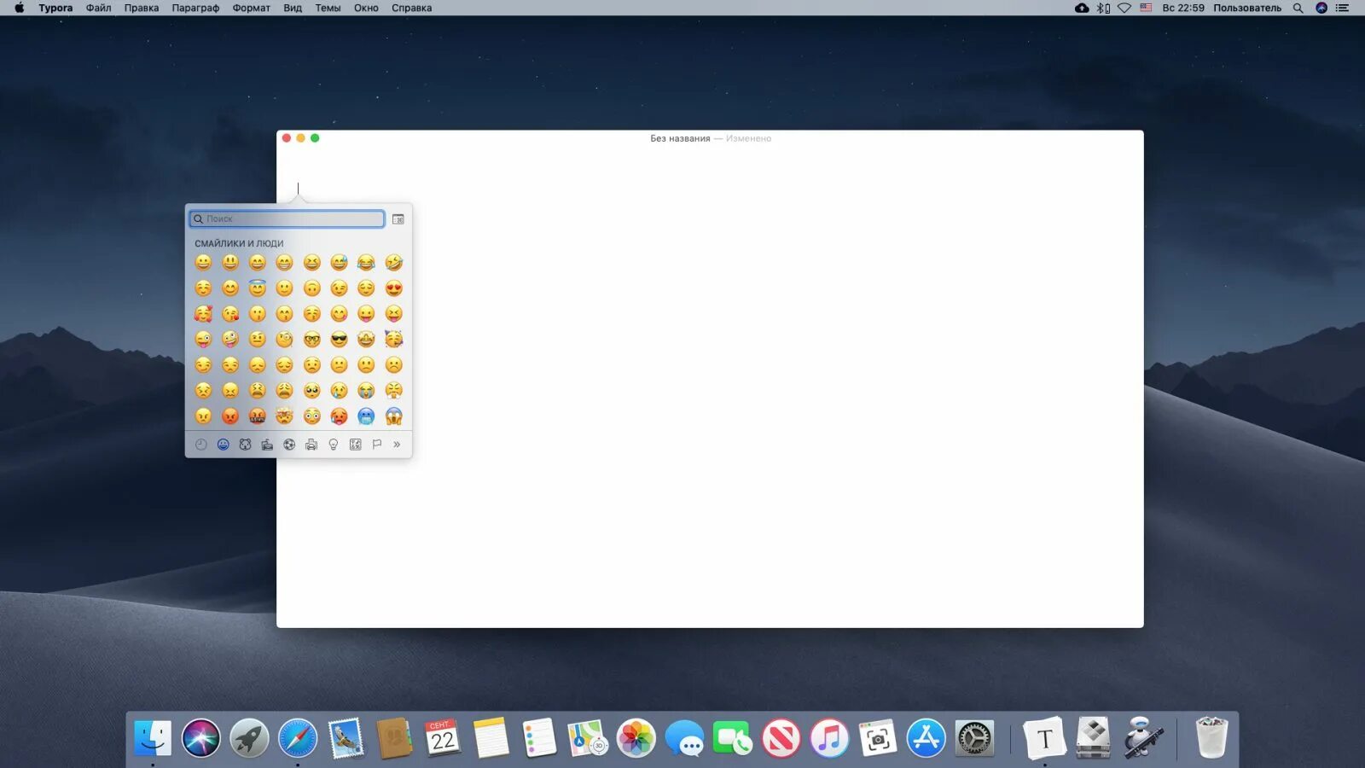Insert the rolling on floor laughing emoji
Screen dimensions: 1365x768
tap(393, 263)
